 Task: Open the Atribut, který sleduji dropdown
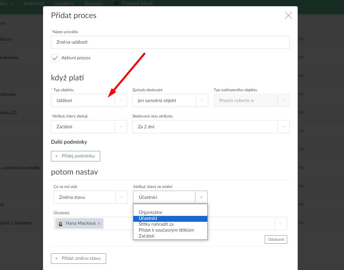(121, 127)
